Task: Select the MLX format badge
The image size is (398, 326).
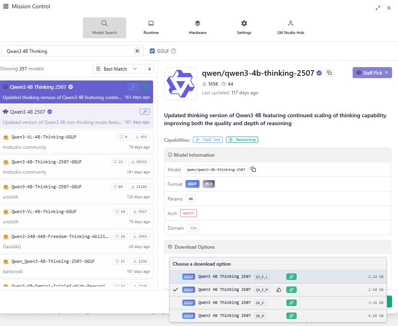Action: tap(209, 184)
